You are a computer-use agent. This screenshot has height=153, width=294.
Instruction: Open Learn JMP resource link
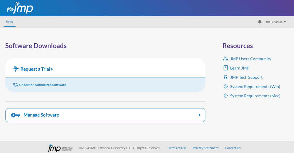(x=240, y=68)
